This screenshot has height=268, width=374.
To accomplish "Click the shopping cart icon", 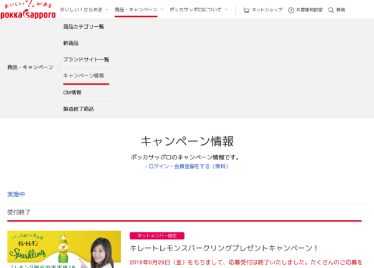I will (x=246, y=10).
